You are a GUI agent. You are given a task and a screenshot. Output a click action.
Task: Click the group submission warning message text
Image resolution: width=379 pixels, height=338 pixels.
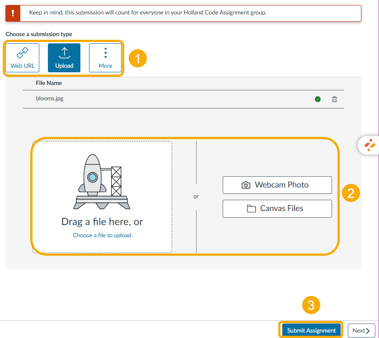148,13
